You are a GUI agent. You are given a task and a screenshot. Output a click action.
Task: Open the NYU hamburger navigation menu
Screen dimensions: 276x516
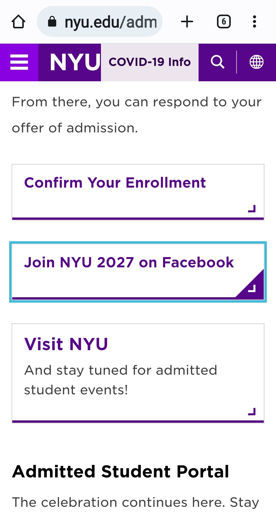(19, 62)
